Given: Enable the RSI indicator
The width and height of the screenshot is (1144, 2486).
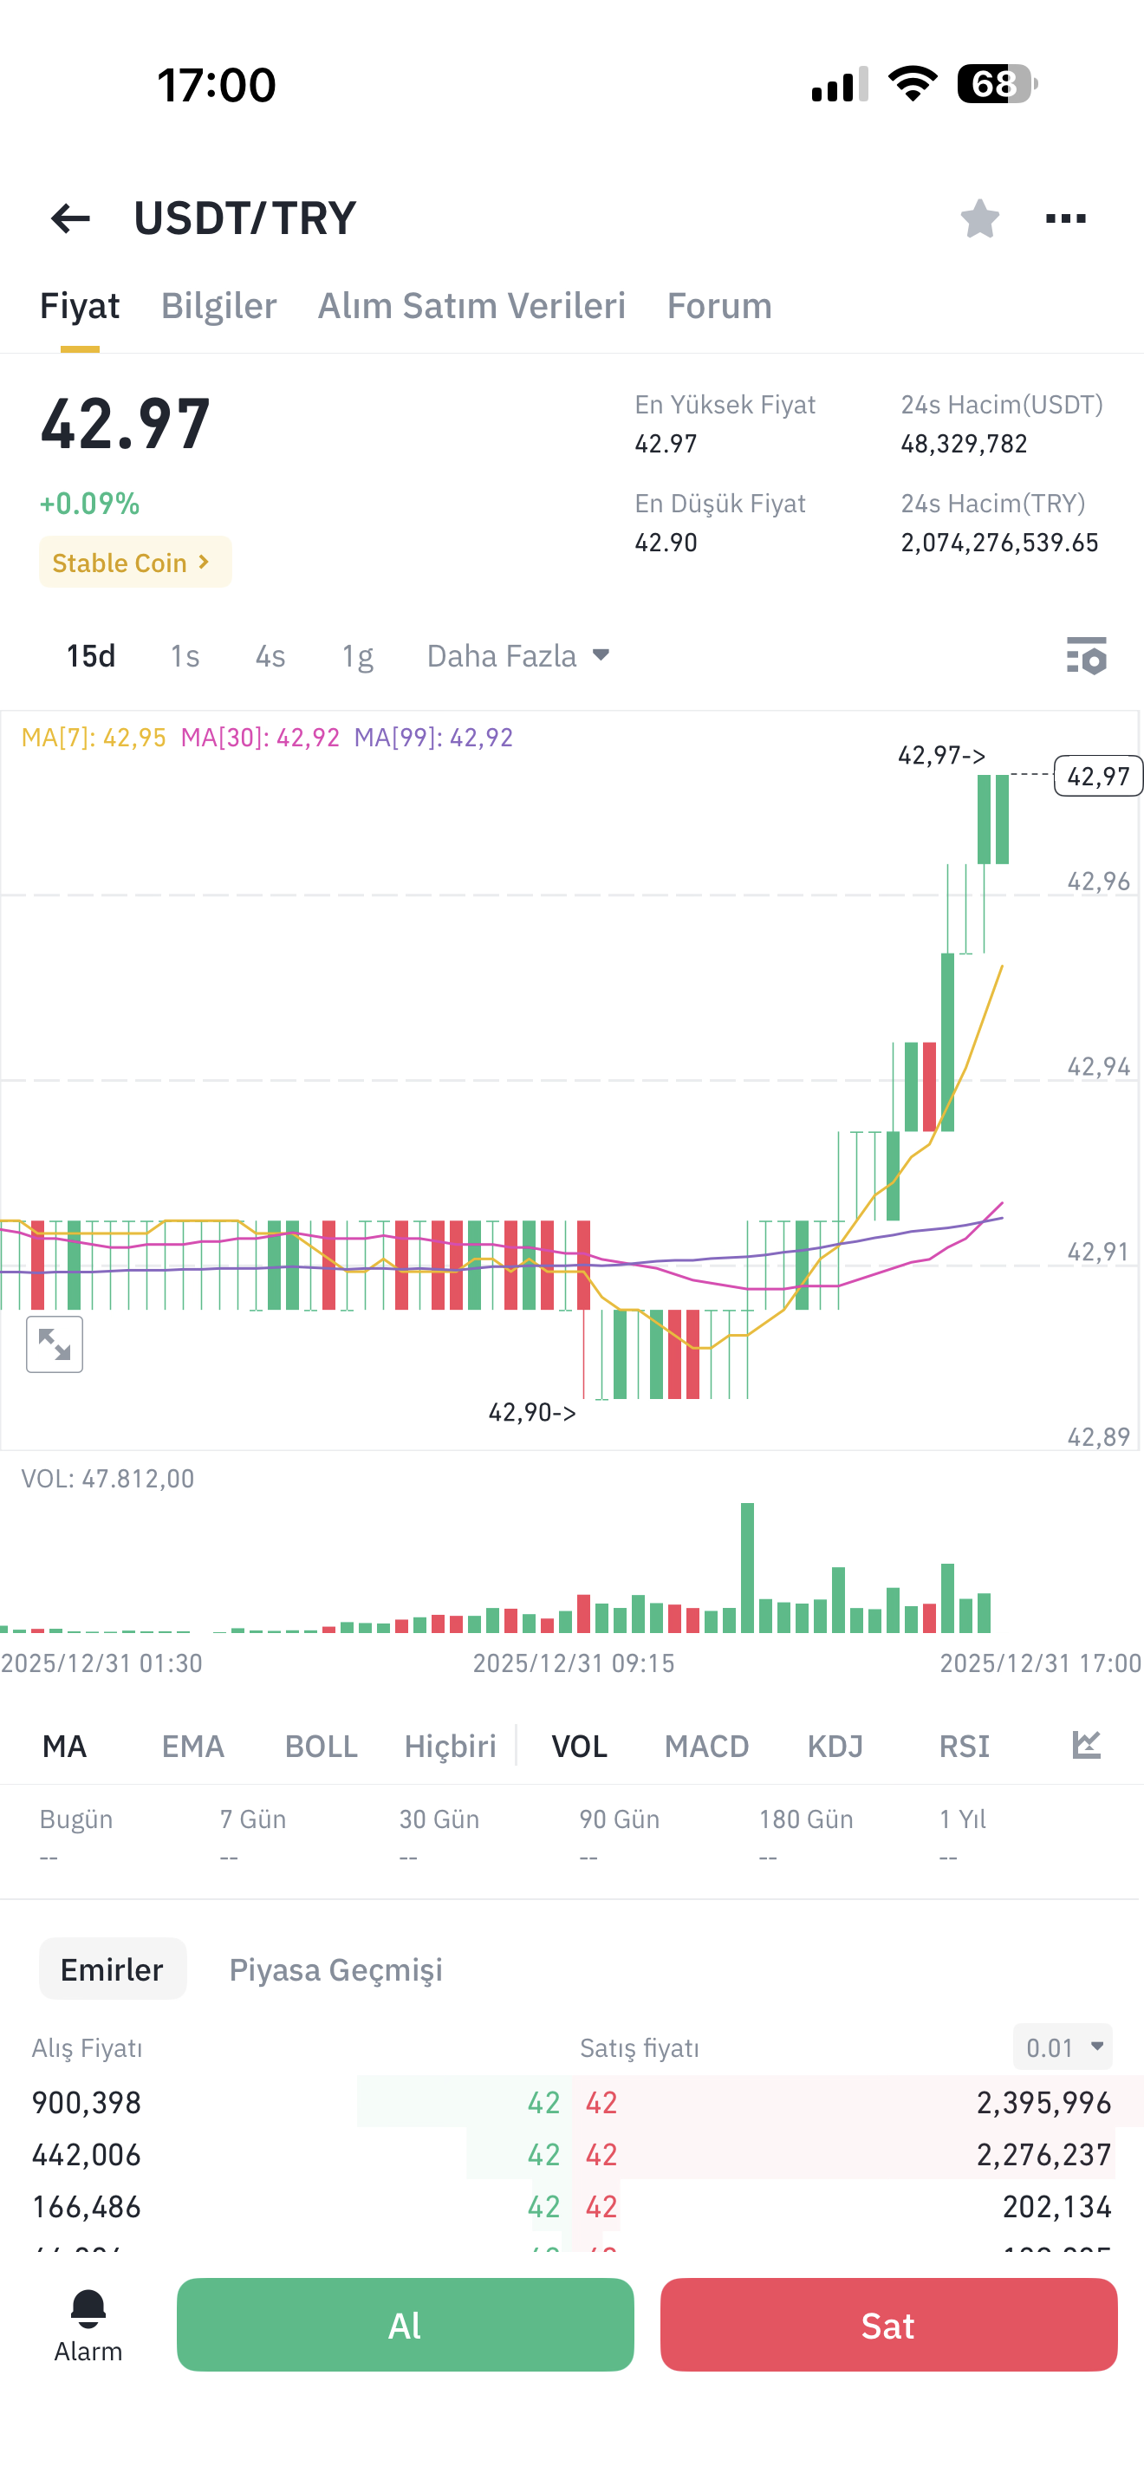Looking at the screenshot, I should pyautogui.click(x=964, y=1746).
